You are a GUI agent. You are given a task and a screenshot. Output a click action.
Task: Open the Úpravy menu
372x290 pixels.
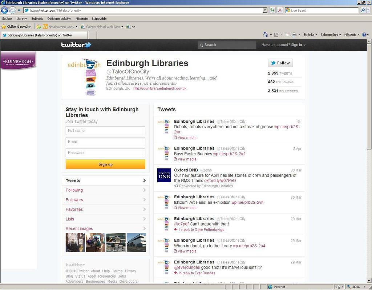(21, 19)
